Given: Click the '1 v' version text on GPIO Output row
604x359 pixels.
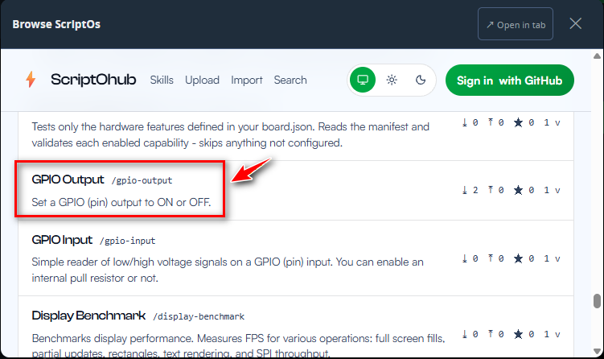Looking at the screenshot, I should point(552,190).
